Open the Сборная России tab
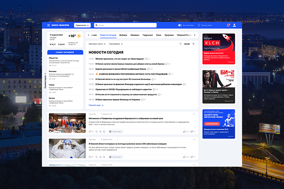The height and width of the screenshot is (189, 284). (x=184, y=35)
